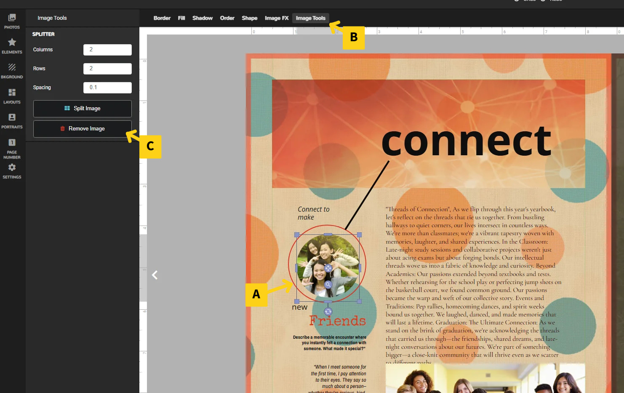
Task: Open the Settings gear panel
Action: (12, 171)
